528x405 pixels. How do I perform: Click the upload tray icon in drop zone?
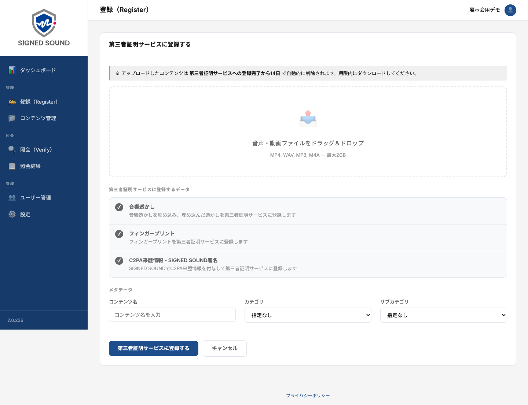tap(308, 118)
